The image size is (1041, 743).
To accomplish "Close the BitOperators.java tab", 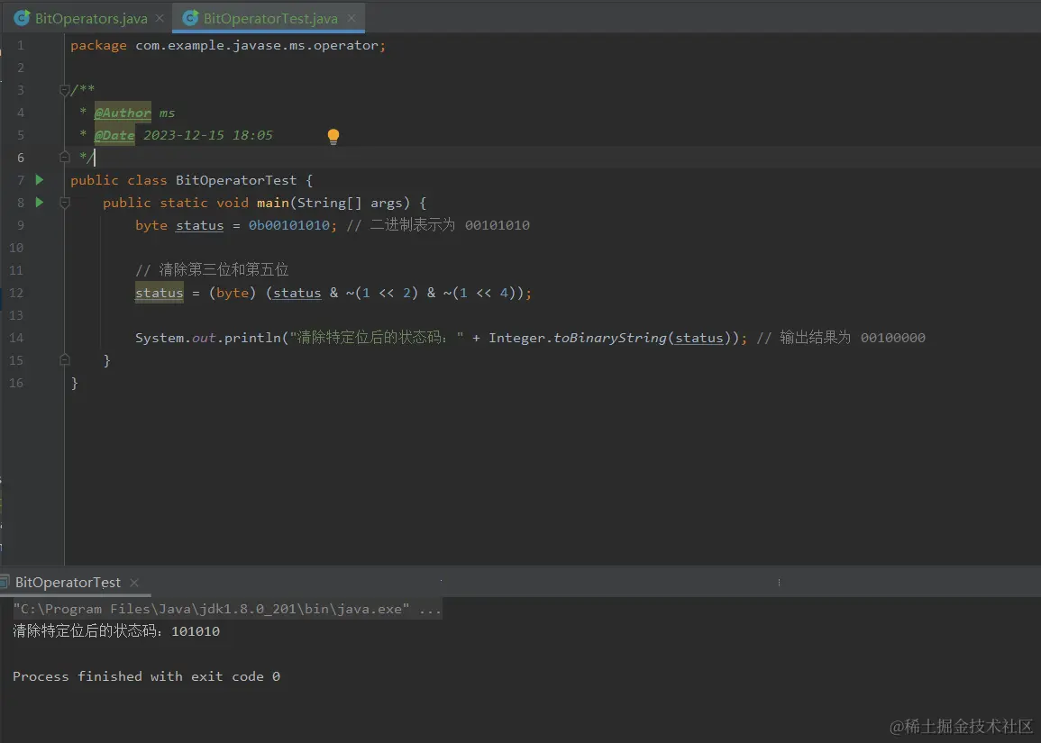I will pyautogui.click(x=160, y=19).
